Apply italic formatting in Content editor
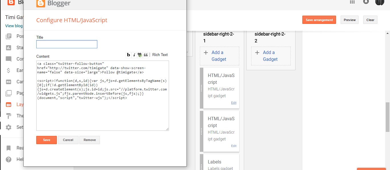The height and width of the screenshot is (170, 390). click(x=134, y=55)
